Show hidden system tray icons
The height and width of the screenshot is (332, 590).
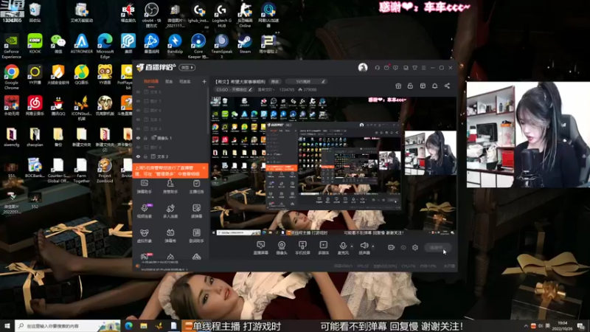pyautogui.click(x=526, y=326)
